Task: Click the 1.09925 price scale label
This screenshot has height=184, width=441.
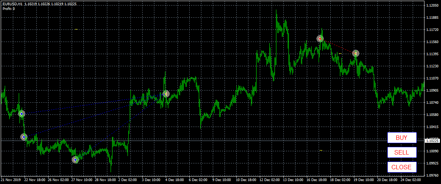Action: tap(433, 163)
